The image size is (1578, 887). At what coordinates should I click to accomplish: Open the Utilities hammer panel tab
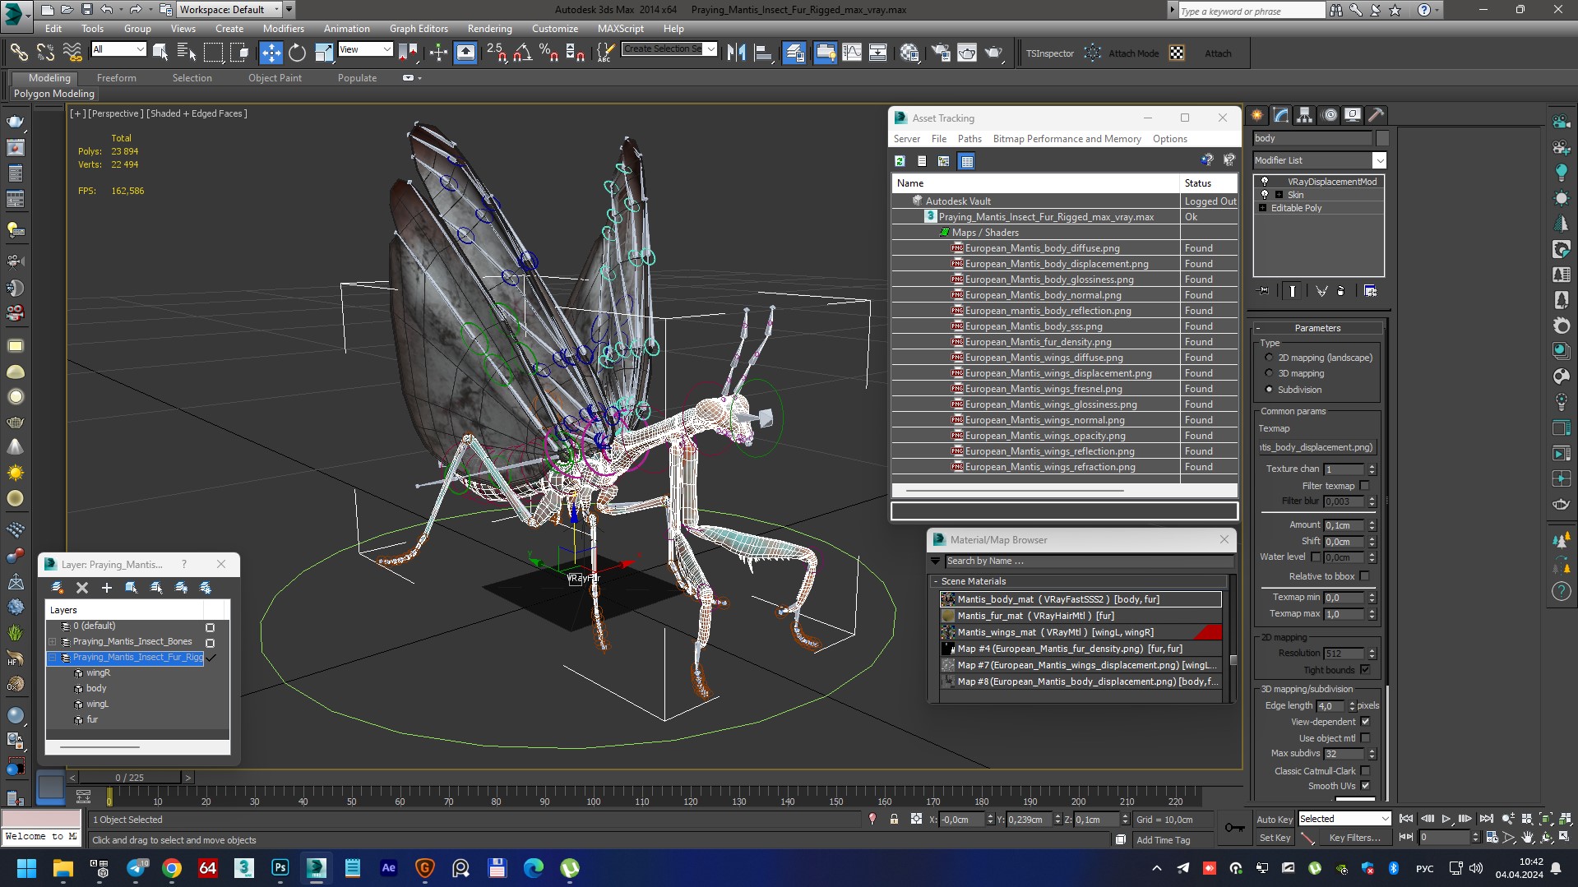coord(1377,115)
